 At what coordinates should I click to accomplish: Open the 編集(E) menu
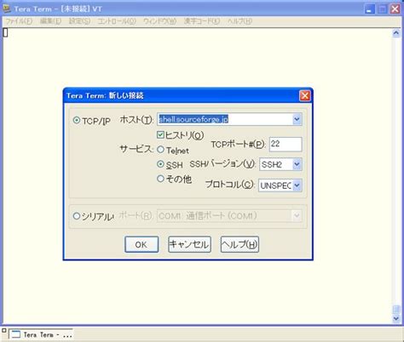pyautogui.click(x=50, y=21)
